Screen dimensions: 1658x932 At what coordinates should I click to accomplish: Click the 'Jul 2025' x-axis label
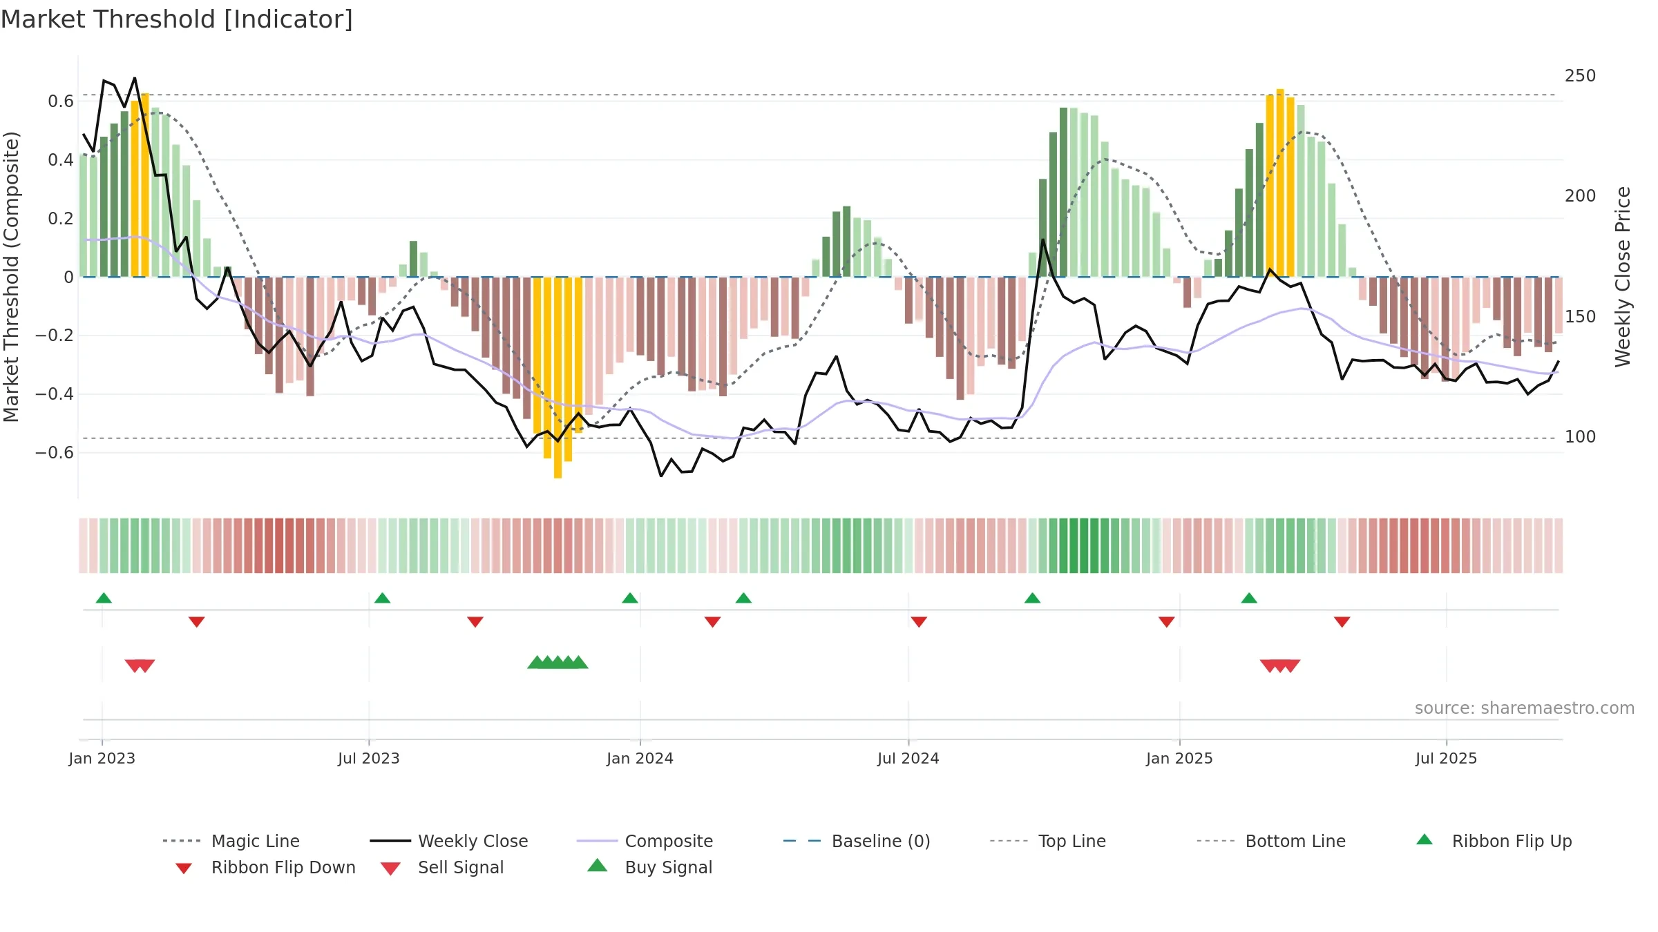(1447, 758)
